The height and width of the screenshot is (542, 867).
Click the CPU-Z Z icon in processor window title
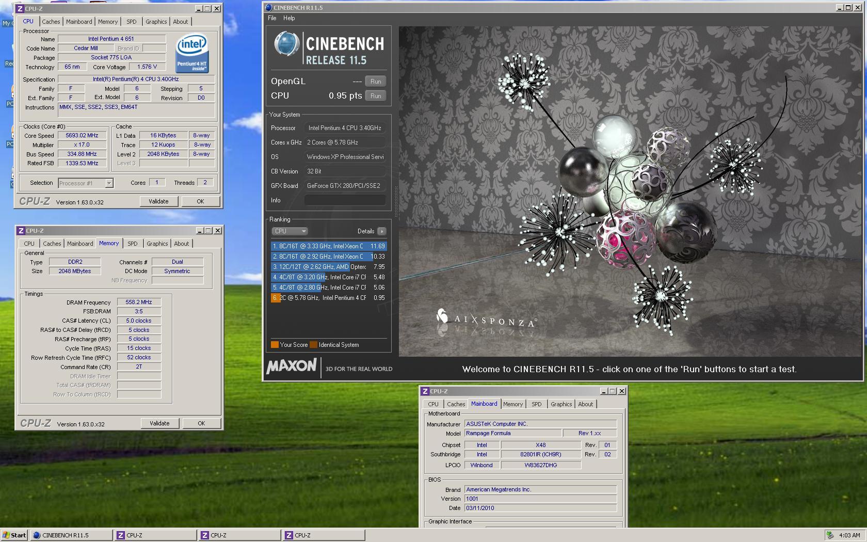(x=20, y=9)
